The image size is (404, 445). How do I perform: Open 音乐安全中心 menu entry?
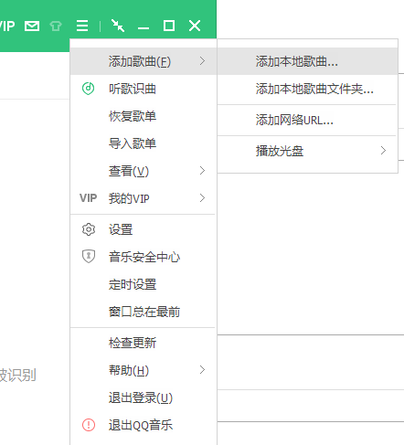[x=144, y=257]
